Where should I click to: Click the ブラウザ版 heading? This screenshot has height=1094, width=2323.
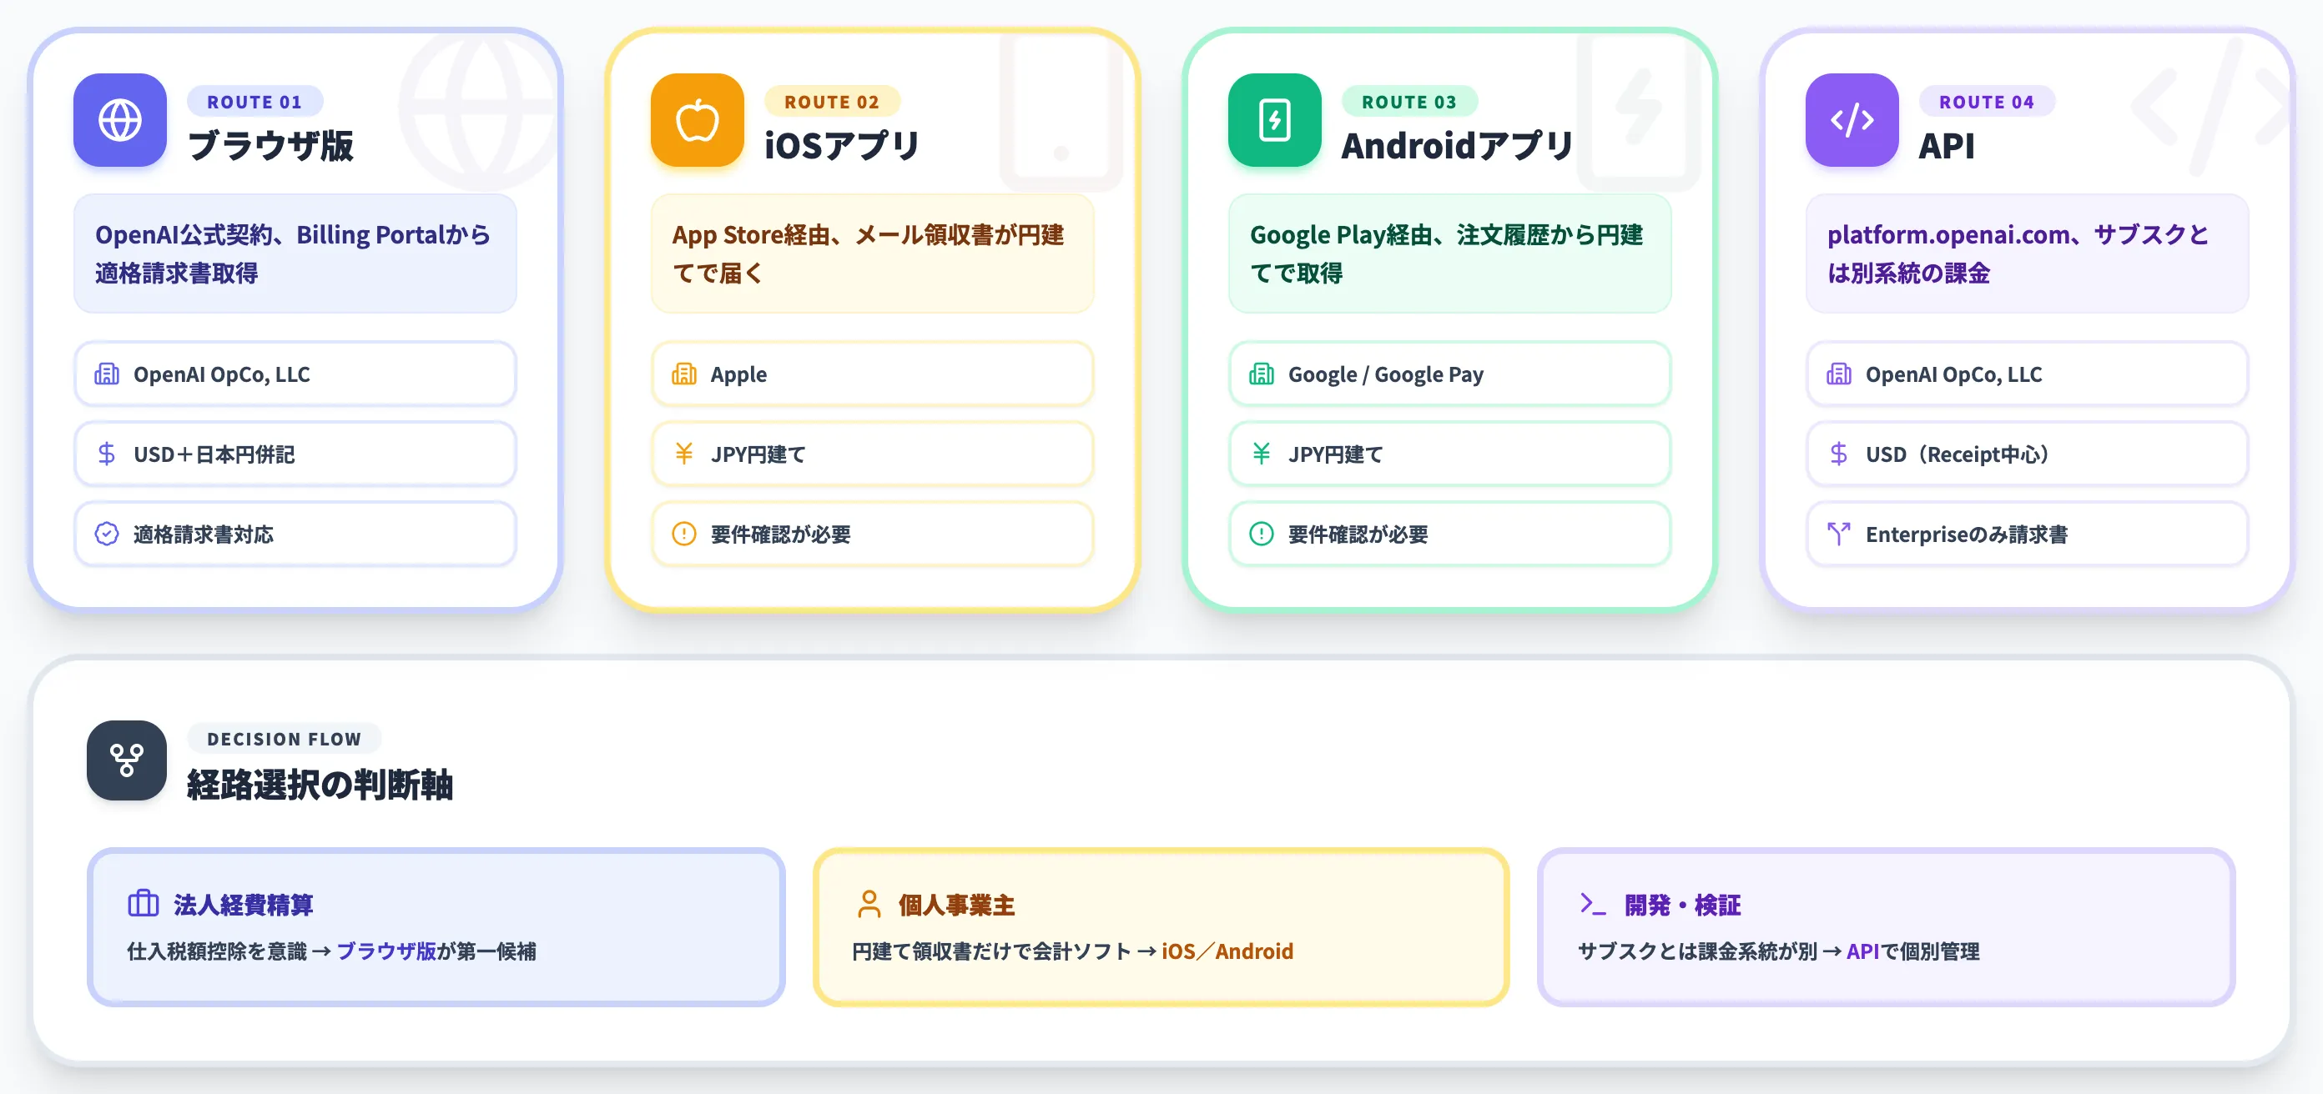click(270, 145)
